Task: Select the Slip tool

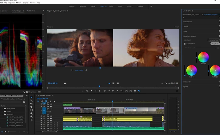Action: tap(31, 110)
